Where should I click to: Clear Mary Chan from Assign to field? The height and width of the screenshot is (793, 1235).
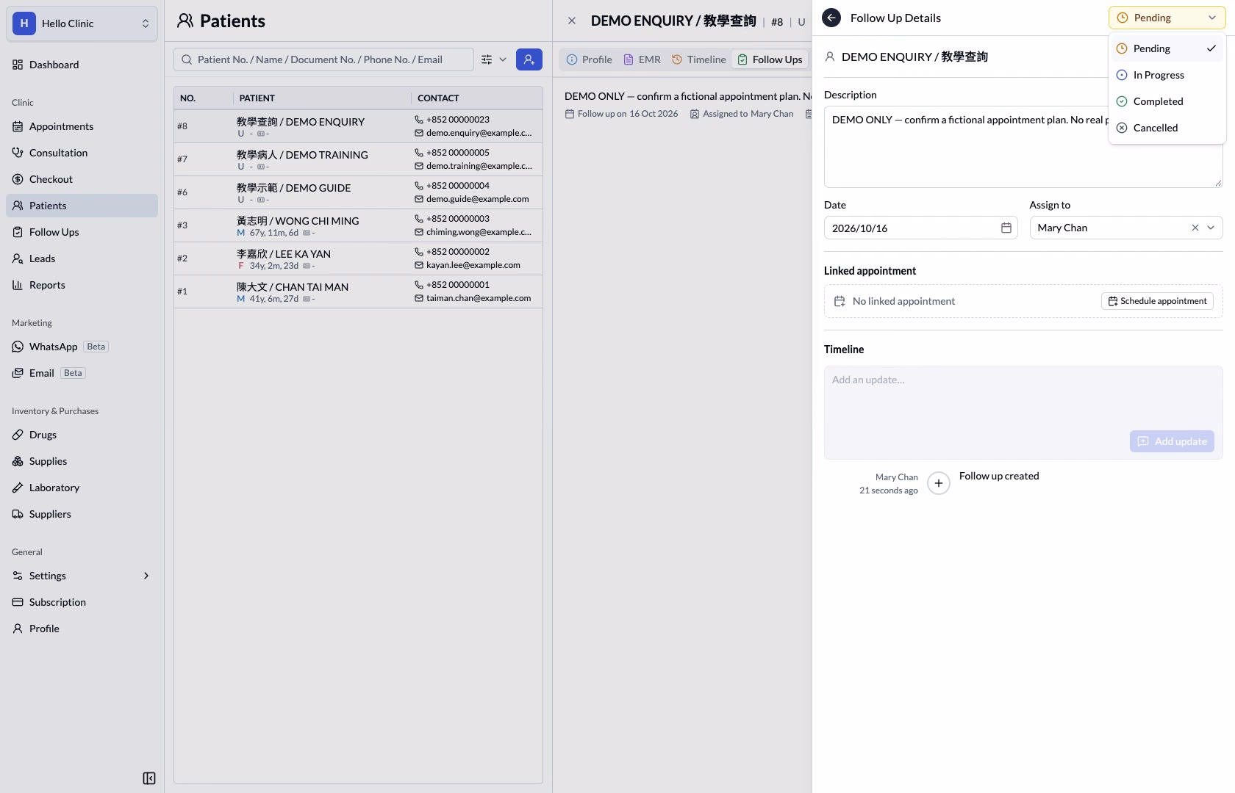(x=1195, y=228)
